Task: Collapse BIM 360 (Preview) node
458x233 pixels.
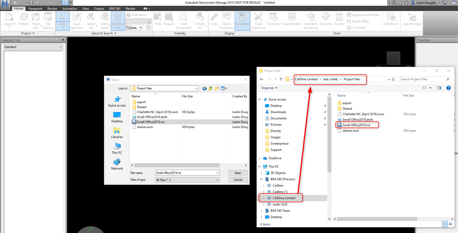Action: (261, 179)
